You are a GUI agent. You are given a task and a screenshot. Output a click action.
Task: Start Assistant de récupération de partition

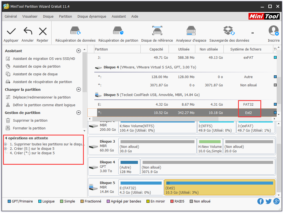click(42, 82)
